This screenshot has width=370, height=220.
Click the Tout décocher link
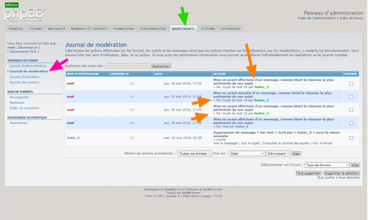tap(349, 178)
